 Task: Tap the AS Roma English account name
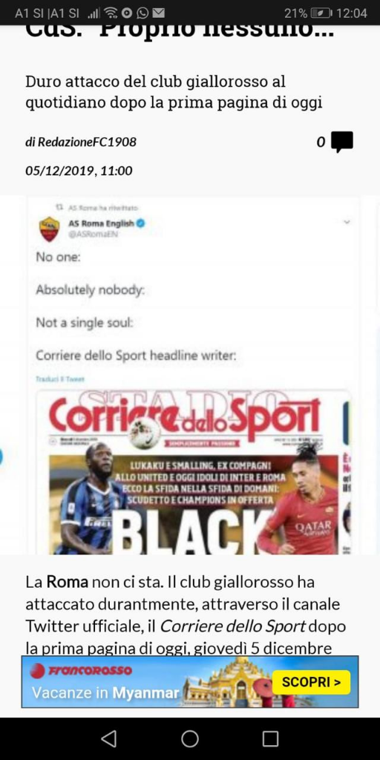pos(101,223)
